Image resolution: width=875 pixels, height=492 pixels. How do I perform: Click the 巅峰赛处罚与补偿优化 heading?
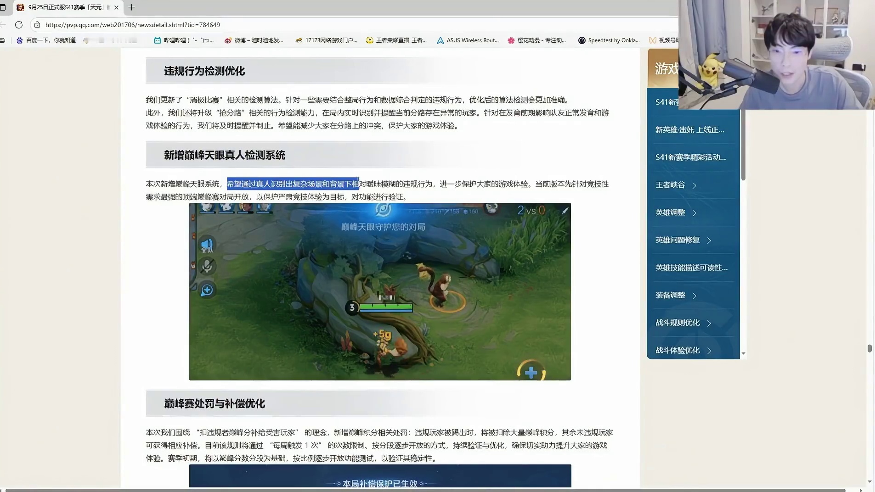(x=215, y=404)
